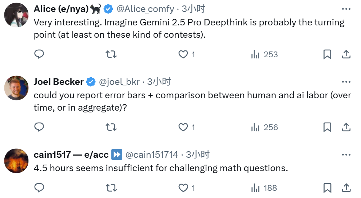Reply to Alice's Gemini Deepthink tweet
This screenshot has width=361, height=198.
[39, 54]
